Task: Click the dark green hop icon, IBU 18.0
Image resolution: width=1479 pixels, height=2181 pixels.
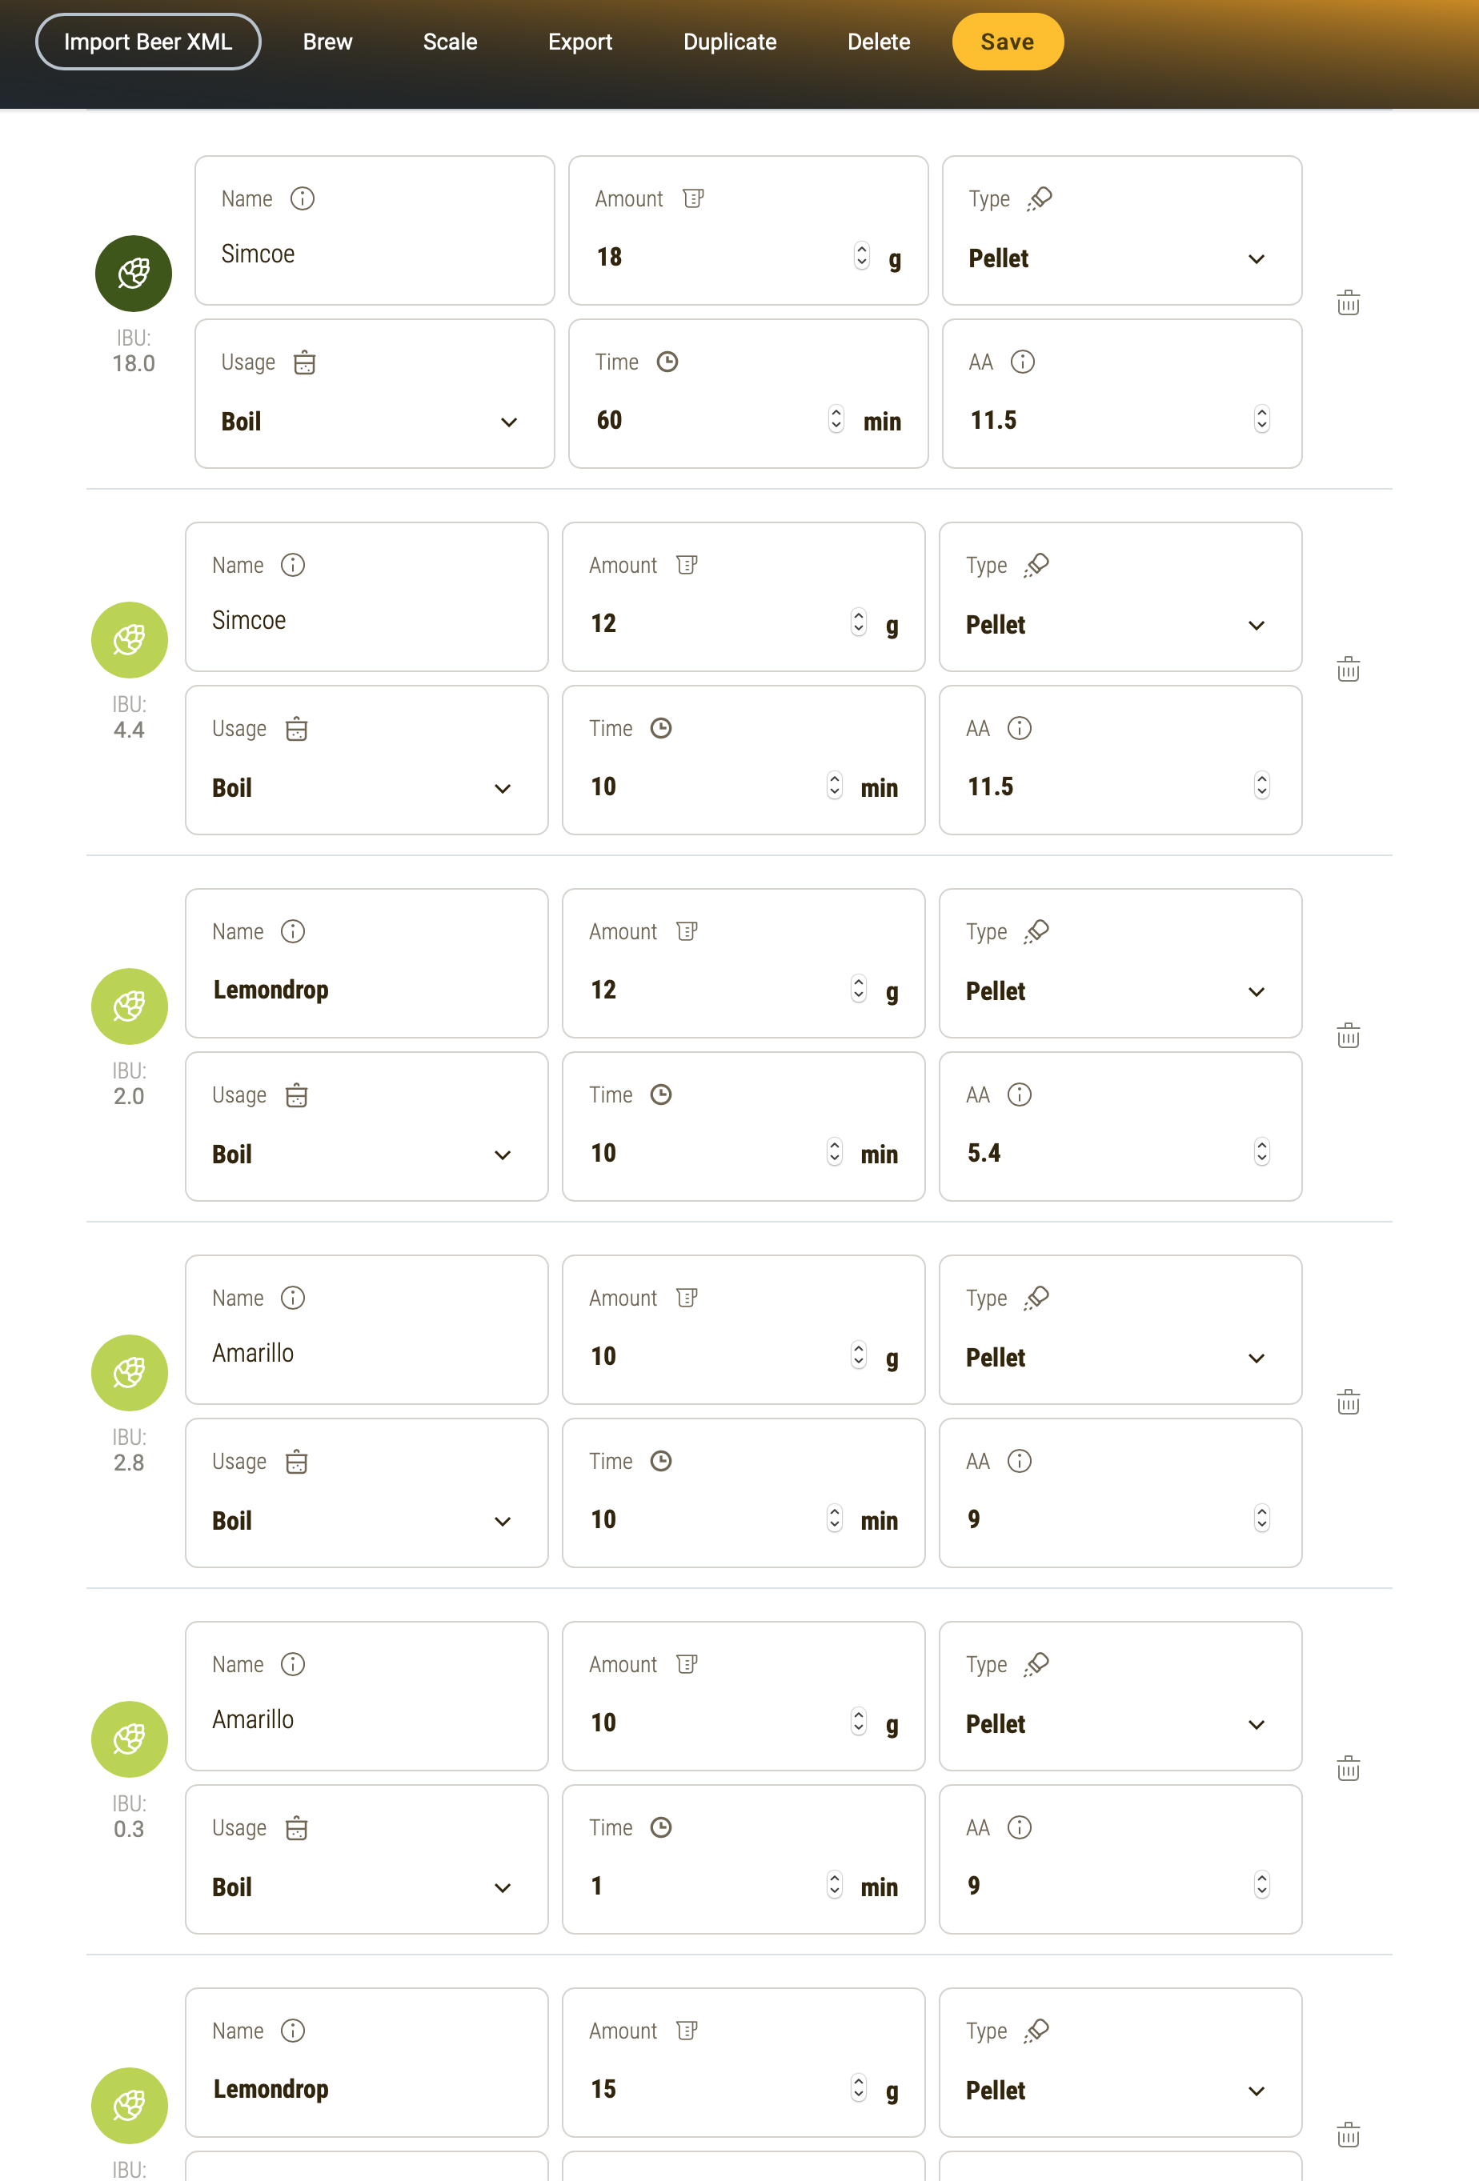Action: coord(134,273)
